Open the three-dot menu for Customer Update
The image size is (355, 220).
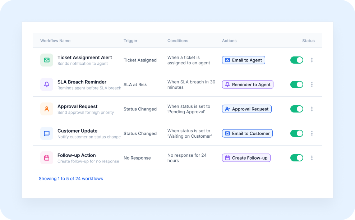point(312,133)
